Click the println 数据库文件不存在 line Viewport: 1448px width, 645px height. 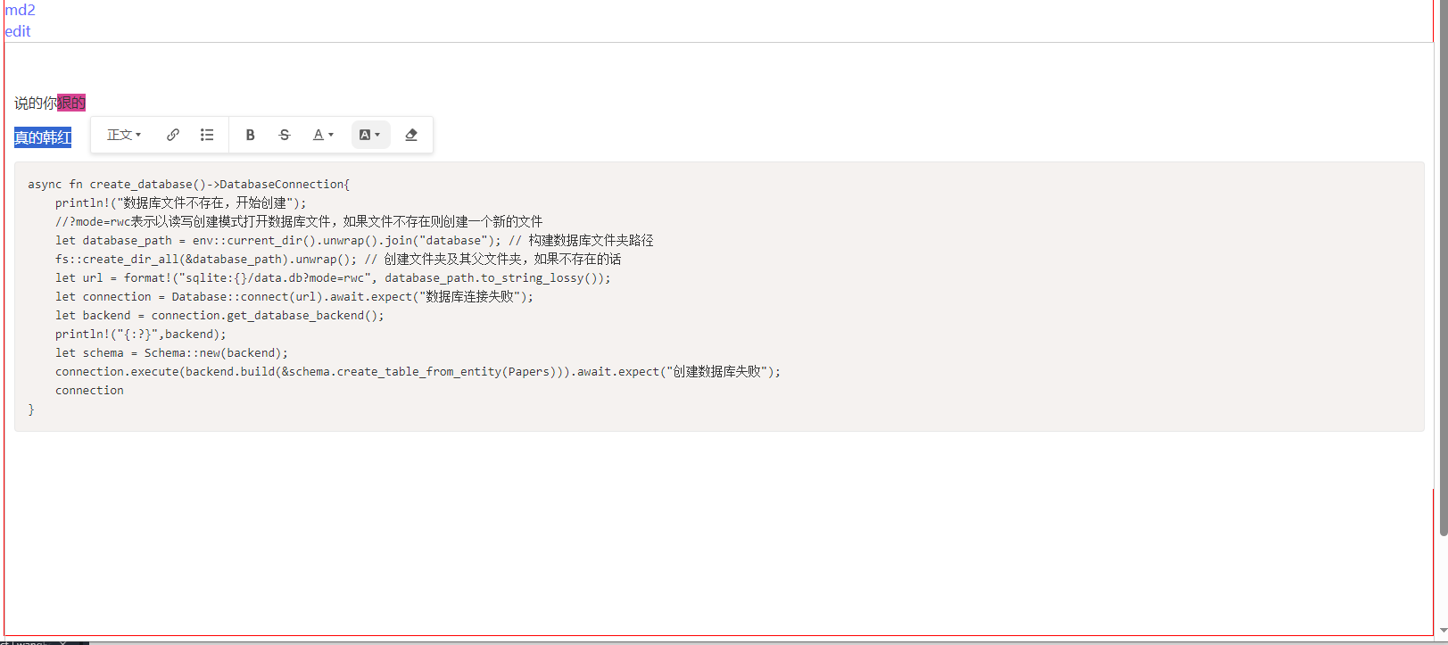point(180,203)
